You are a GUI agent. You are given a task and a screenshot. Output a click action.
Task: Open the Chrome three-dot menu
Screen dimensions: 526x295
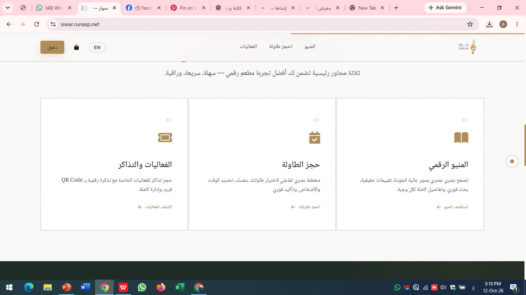(x=517, y=24)
